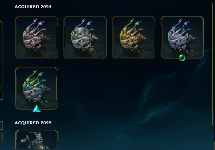This screenshot has width=215, height=150.
Task: Click the large eye of the golden creature
Action: pos(122,33)
